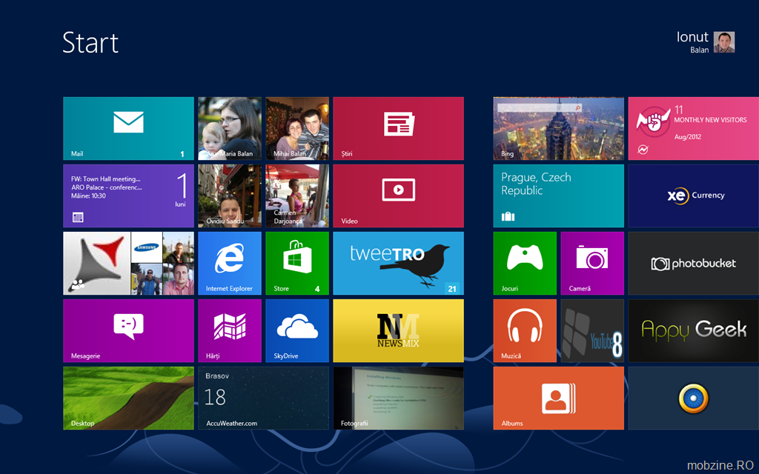Open the Calendar tile with Town Hall meeting

point(128,196)
